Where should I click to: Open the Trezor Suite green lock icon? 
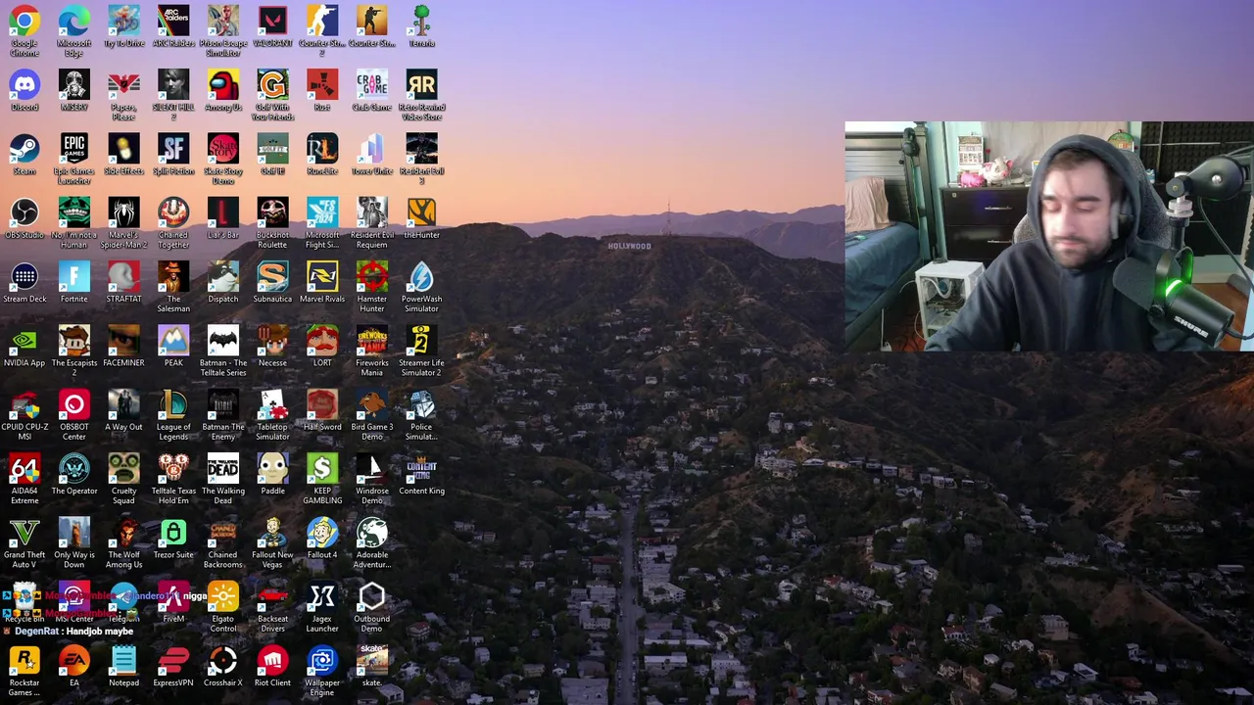coord(173,533)
